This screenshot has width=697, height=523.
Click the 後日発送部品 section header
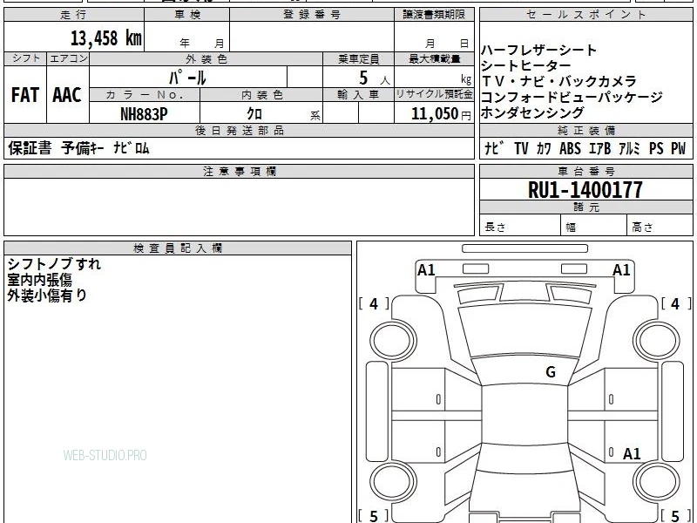239,130
